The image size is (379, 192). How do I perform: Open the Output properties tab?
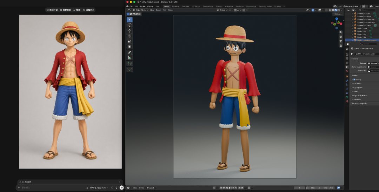[347, 59]
